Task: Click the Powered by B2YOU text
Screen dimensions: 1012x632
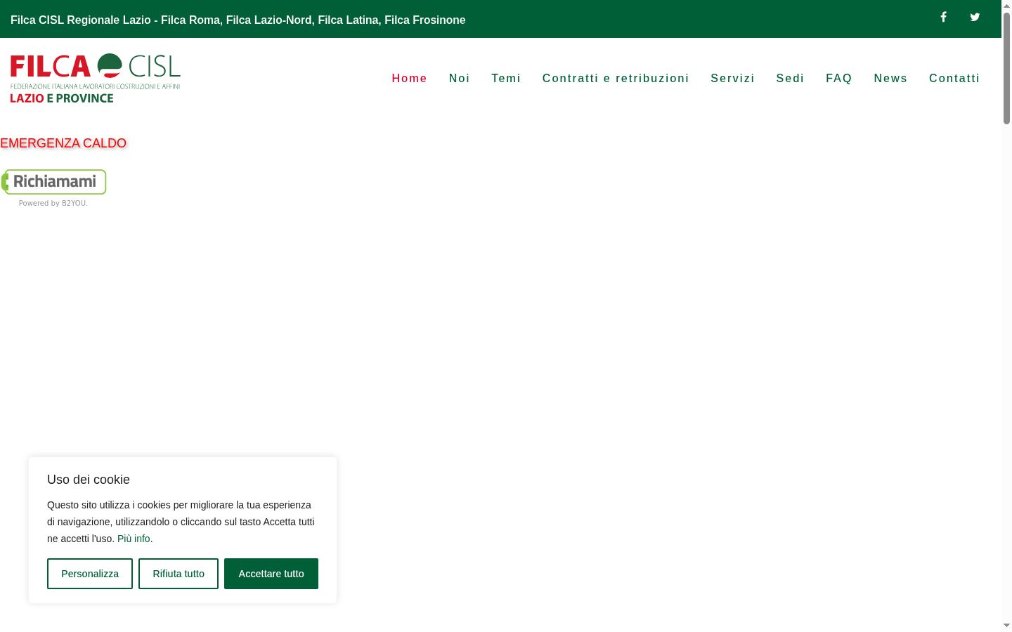Action: (53, 203)
